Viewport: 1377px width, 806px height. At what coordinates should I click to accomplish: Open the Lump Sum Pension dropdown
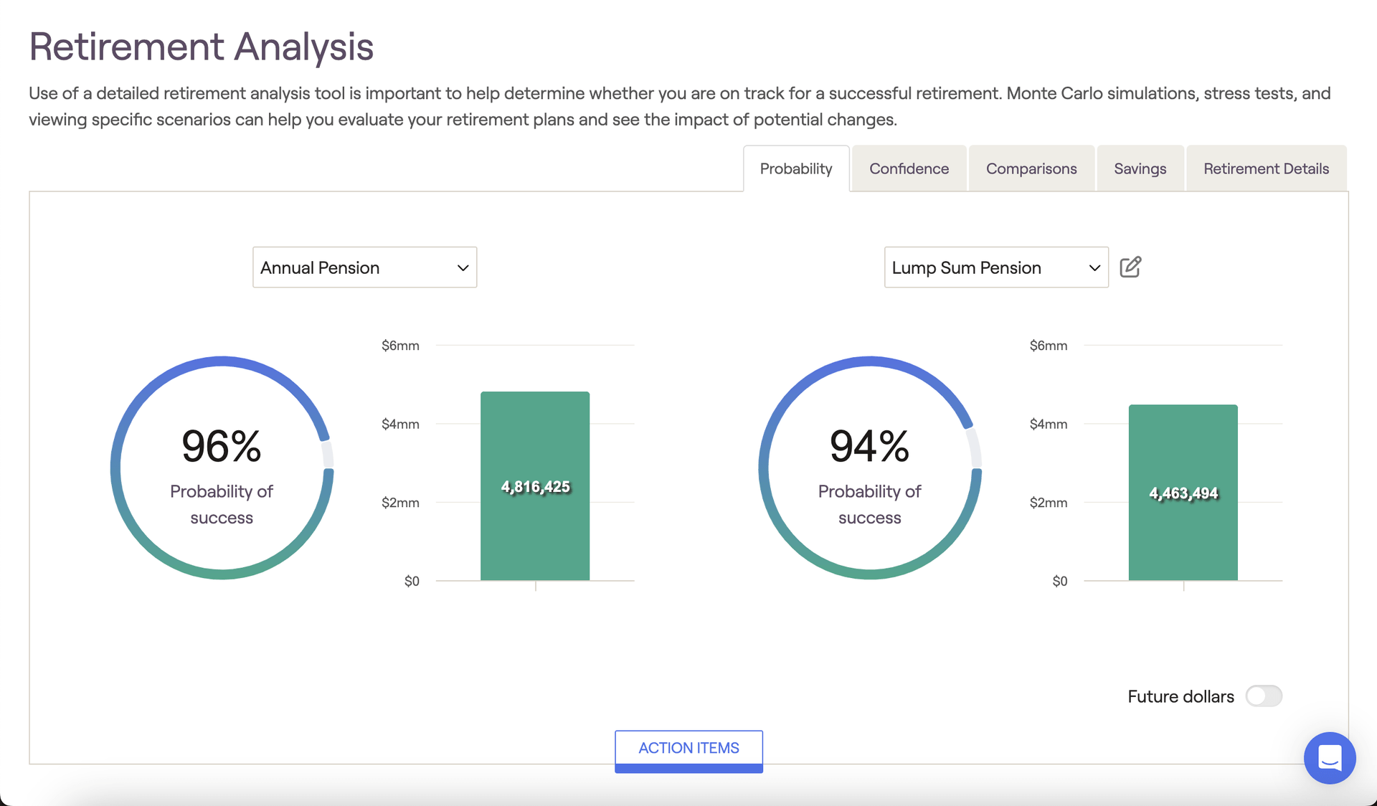point(996,267)
